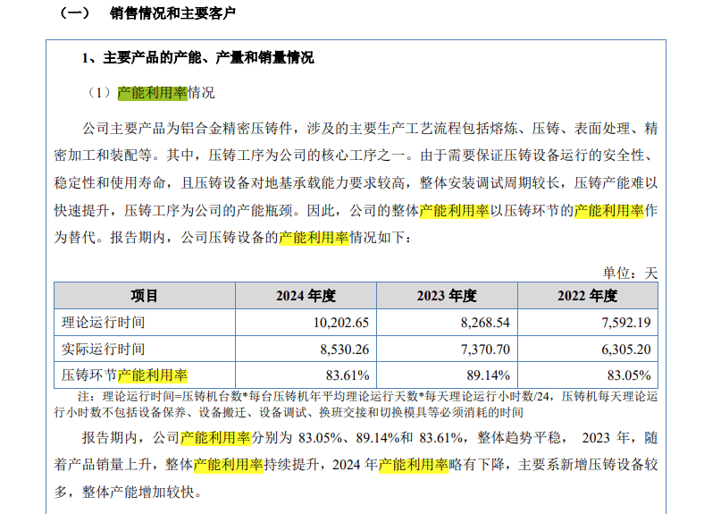
Task: Select the 2024 年度 column header
Action: coord(305,296)
